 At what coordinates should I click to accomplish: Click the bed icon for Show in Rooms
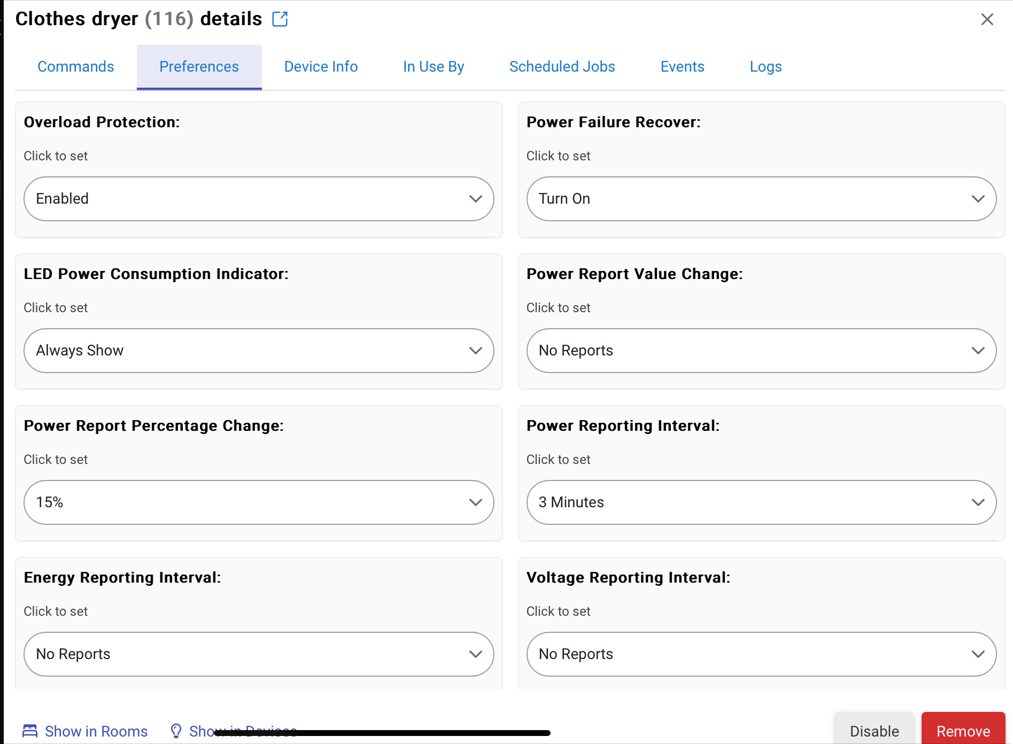pos(30,731)
